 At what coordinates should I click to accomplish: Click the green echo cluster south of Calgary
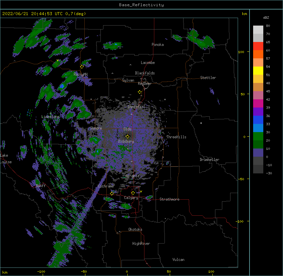[126, 206]
